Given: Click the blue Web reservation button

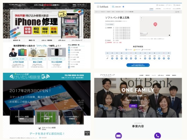Looking at the screenshot, I should [x=138, y=65].
